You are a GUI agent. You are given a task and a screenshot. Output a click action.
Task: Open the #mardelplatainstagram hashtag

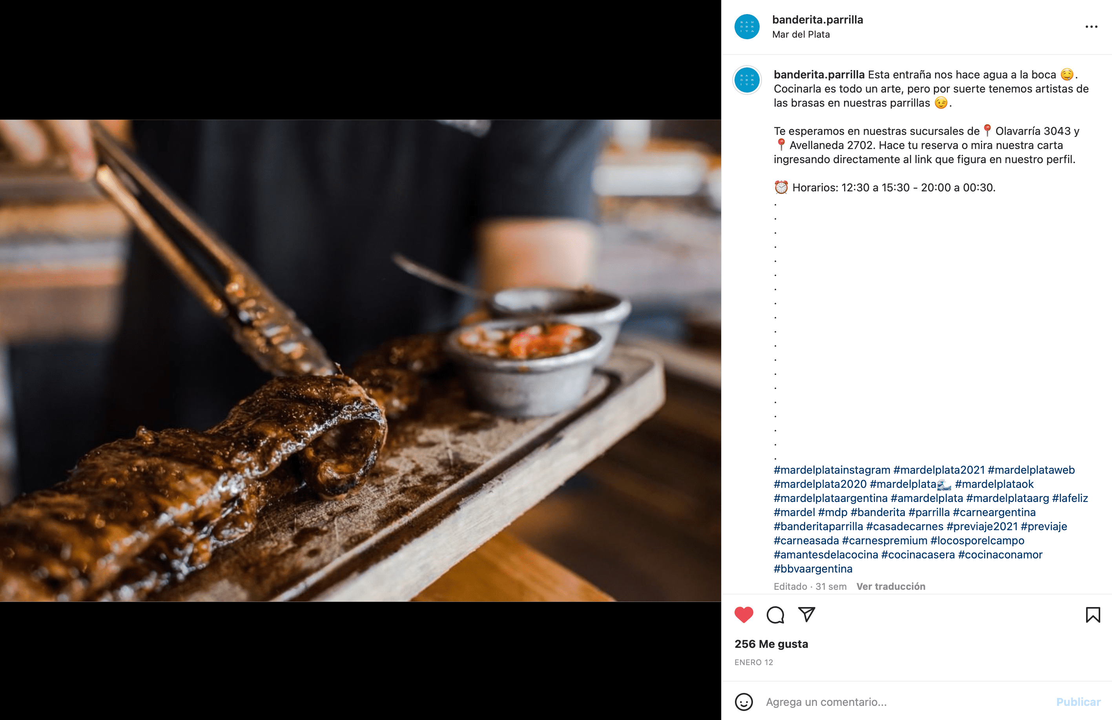[x=832, y=470]
